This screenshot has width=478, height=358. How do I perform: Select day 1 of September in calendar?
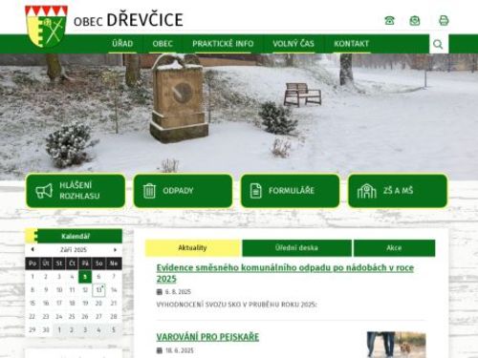click(x=33, y=277)
